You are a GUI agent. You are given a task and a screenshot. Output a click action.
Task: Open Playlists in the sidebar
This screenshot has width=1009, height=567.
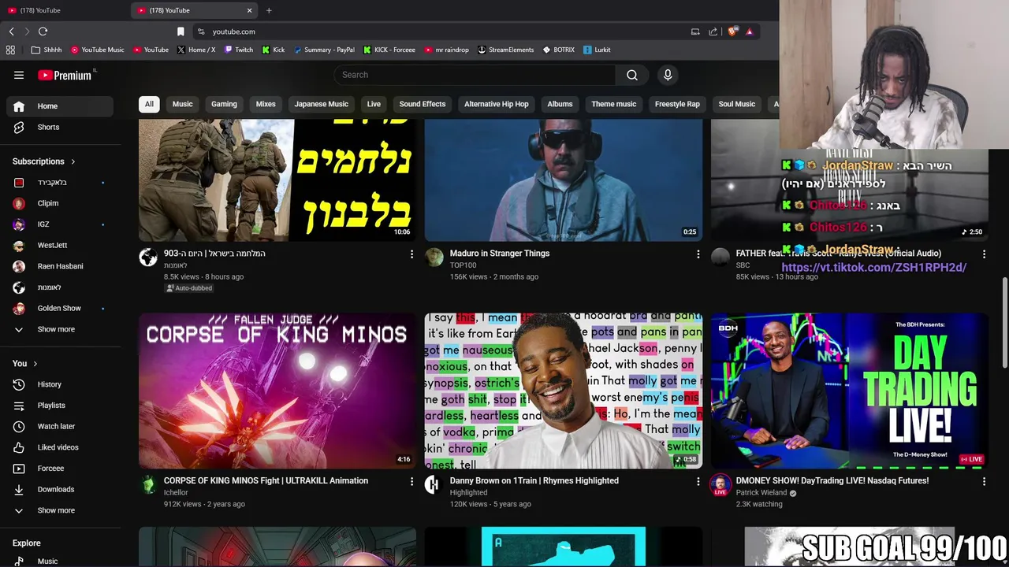point(61,406)
